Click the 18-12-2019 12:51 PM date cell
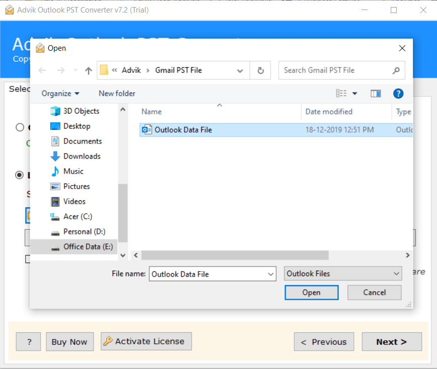 339,130
